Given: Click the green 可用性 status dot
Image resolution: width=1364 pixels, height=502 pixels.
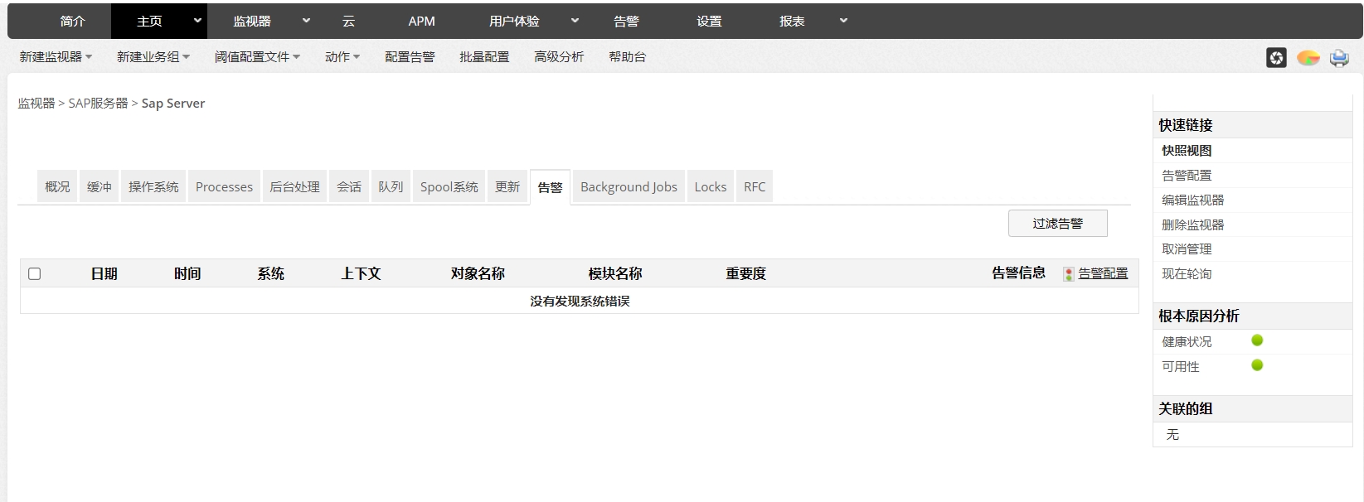Looking at the screenshot, I should click(x=1257, y=365).
